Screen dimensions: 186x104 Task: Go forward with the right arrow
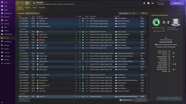[x=23, y=3]
